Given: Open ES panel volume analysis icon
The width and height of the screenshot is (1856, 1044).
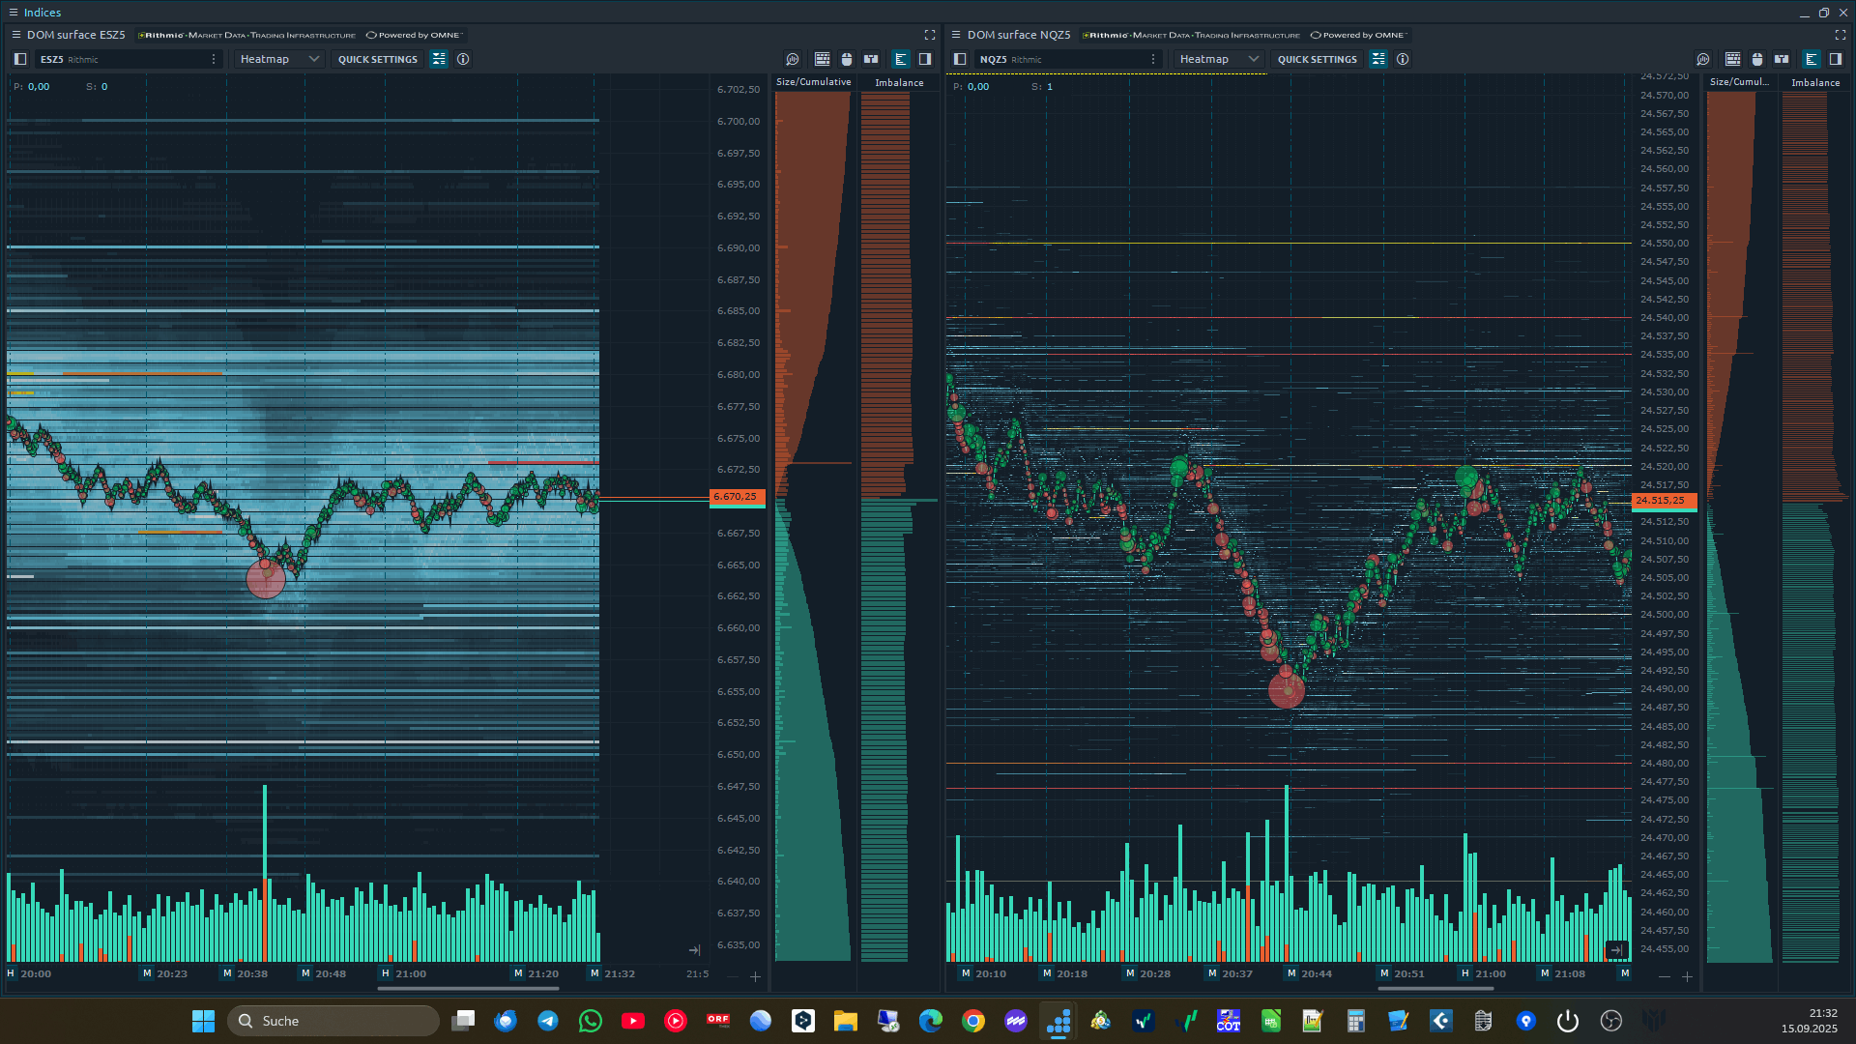Looking at the screenshot, I should (793, 59).
